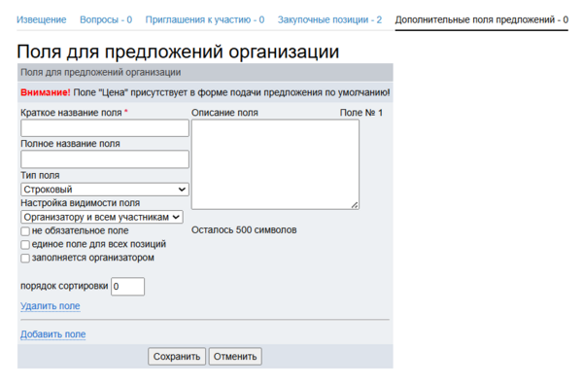Click the Добавить поле link

[x=52, y=334]
